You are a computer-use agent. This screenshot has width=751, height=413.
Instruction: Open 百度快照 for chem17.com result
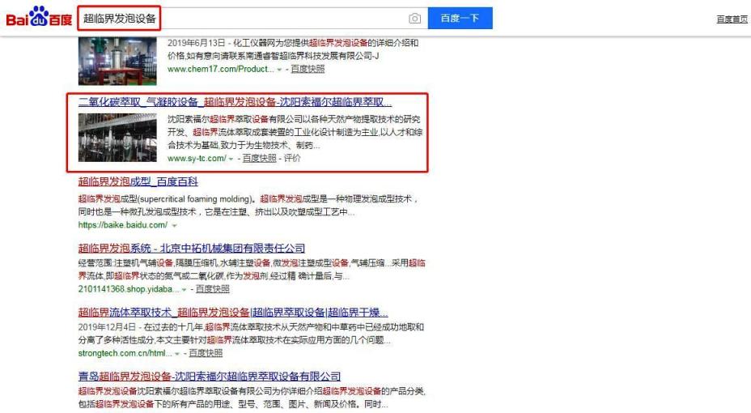tap(308, 69)
